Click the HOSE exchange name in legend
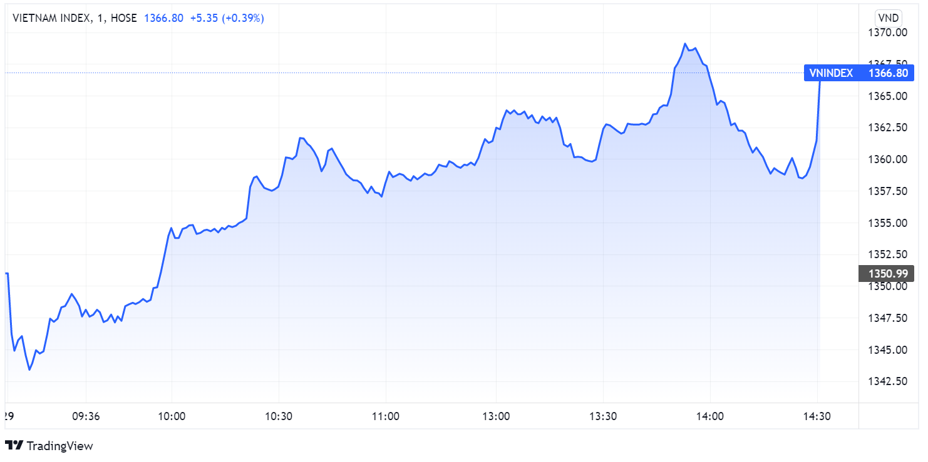Screen dimensions: 928x462 point(123,18)
